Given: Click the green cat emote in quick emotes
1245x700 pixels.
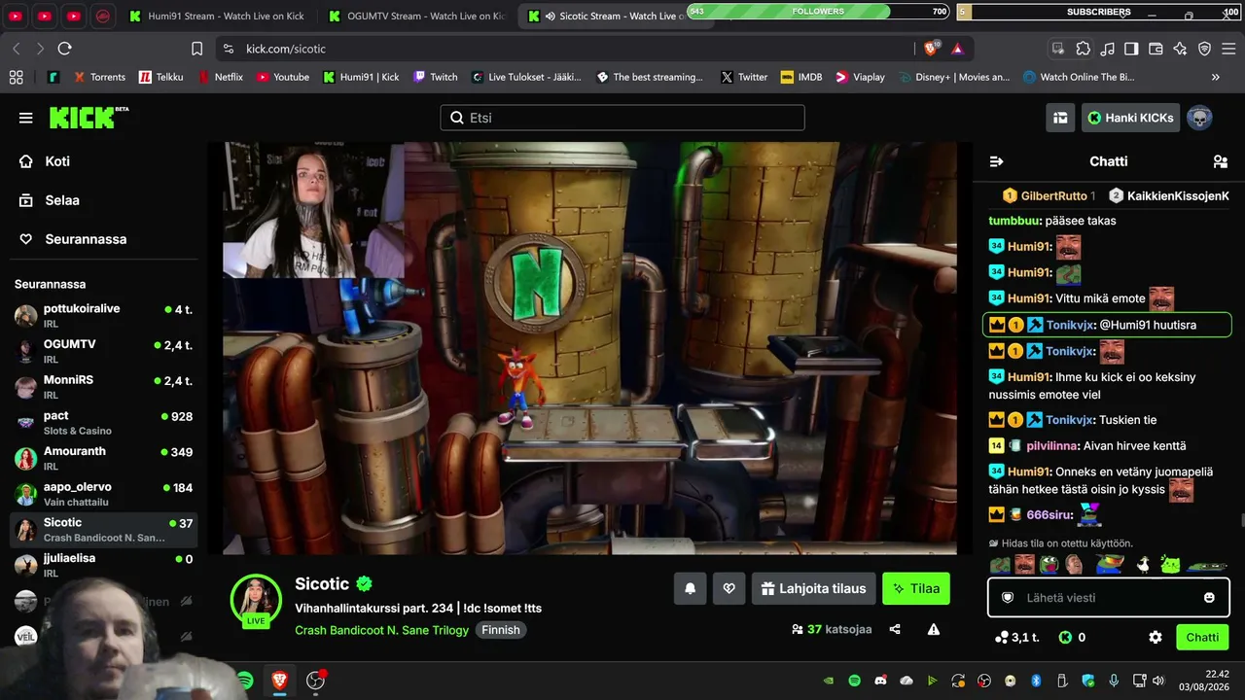Looking at the screenshot, I should [x=1170, y=565].
